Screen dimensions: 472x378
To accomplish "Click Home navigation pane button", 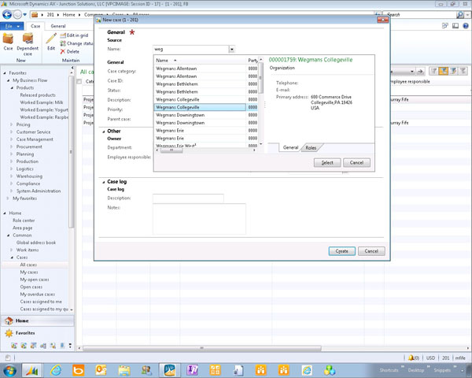I will click(37, 321).
